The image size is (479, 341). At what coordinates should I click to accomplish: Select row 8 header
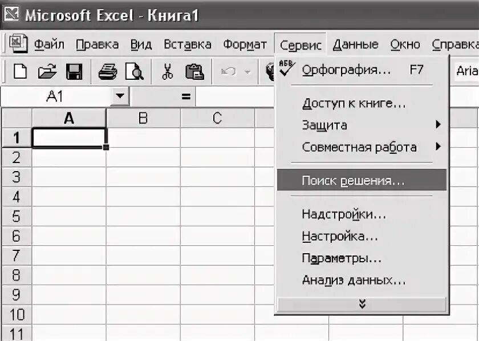(17, 275)
